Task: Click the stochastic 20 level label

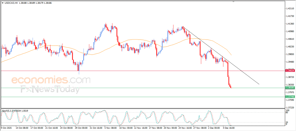Action: [x=287, y=122]
